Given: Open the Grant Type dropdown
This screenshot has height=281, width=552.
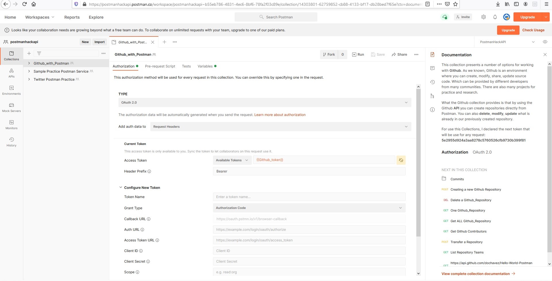Looking at the screenshot, I should 309,208.
